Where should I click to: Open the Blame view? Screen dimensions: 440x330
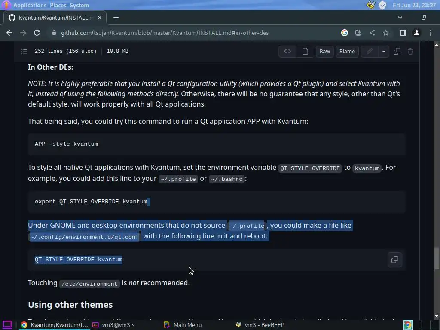tap(347, 52)
